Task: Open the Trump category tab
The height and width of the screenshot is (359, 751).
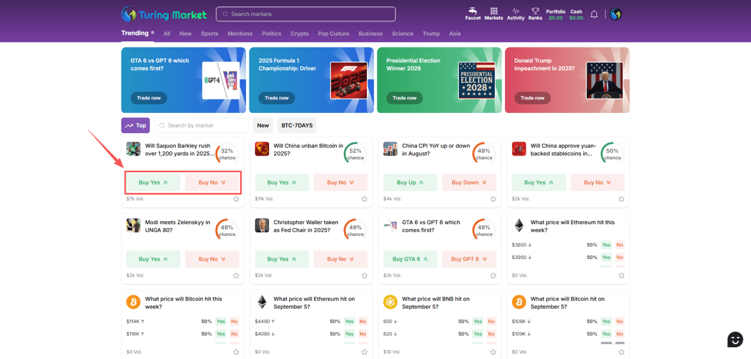Action: click(x=431, y=34)
